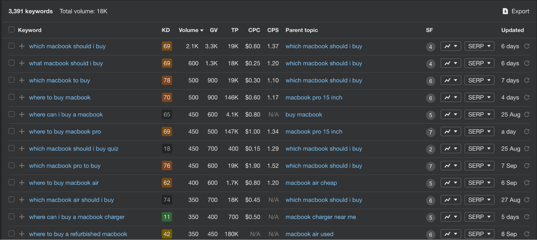Refresh data for 'where to buy macbook pro' row
537x240 pixels.
[x=527, y=132]
